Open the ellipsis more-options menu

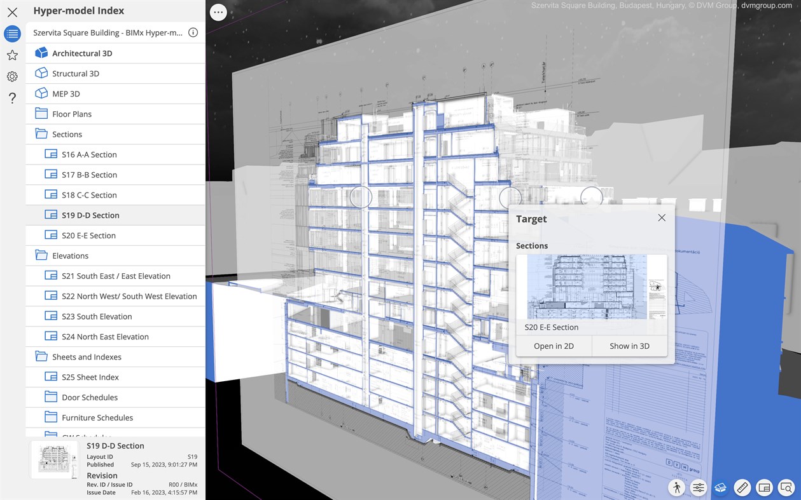[x=218, y=11]
